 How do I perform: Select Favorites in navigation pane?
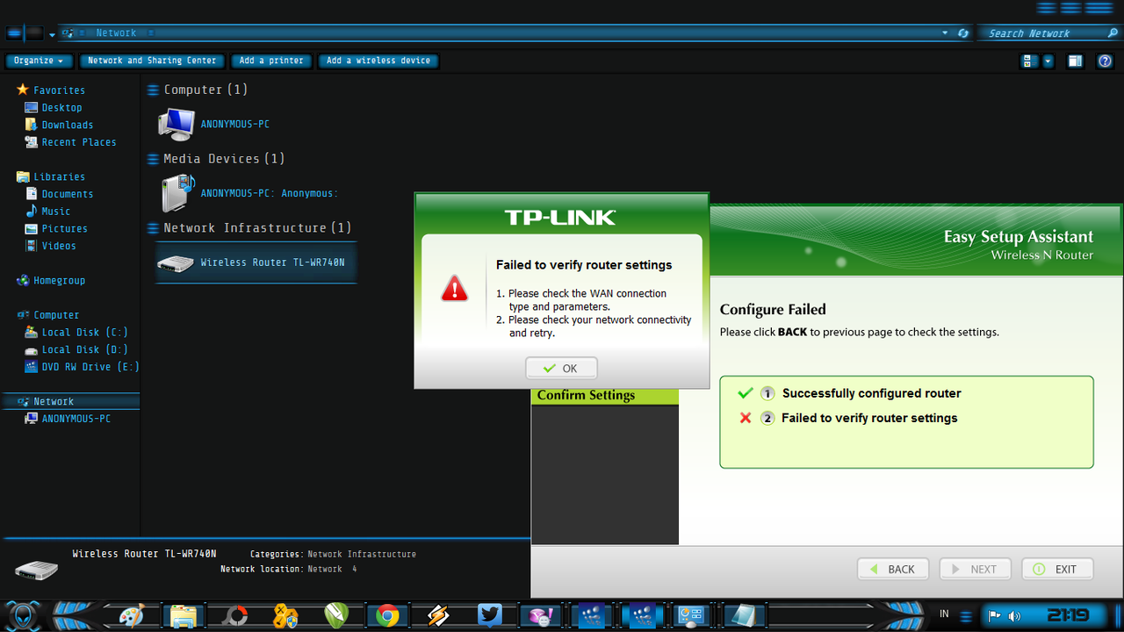point(51,90)
